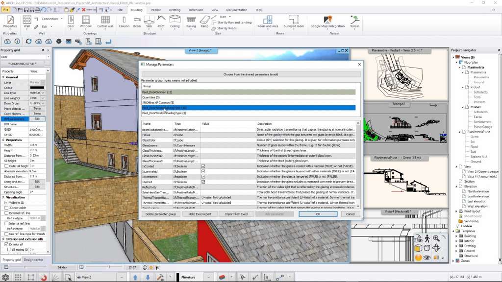Select the Railing tool
Image resolution: width=502 pixels, height=282 pixels.
pos(191,22)
